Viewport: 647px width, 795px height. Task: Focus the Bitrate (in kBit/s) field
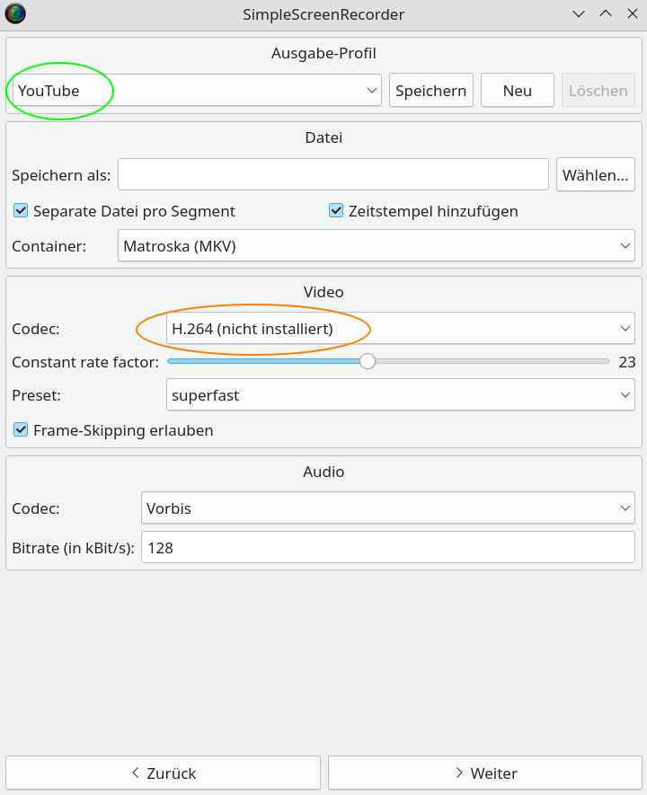[x=388, y=548]
